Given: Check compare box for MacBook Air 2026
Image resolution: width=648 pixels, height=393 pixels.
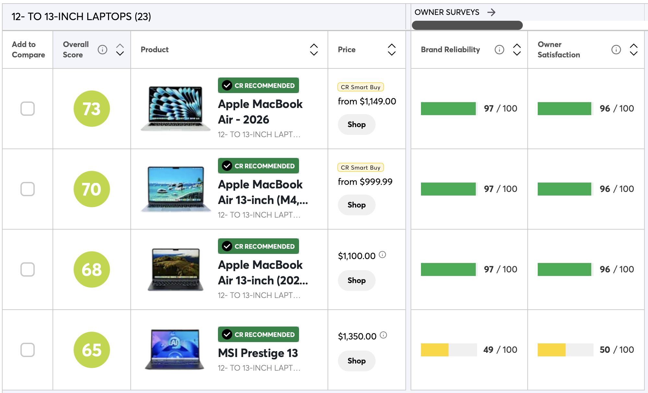Looking at the screenshot, I should tap(28, 109).
